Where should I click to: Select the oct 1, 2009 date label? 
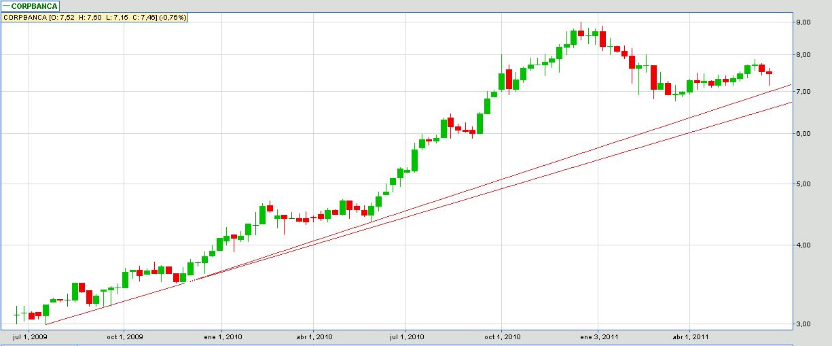tap(126, 336)
